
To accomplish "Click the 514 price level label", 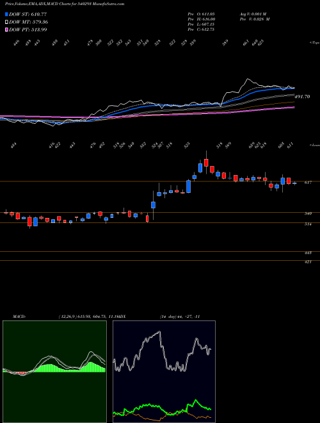I will (x=308, y=224).
